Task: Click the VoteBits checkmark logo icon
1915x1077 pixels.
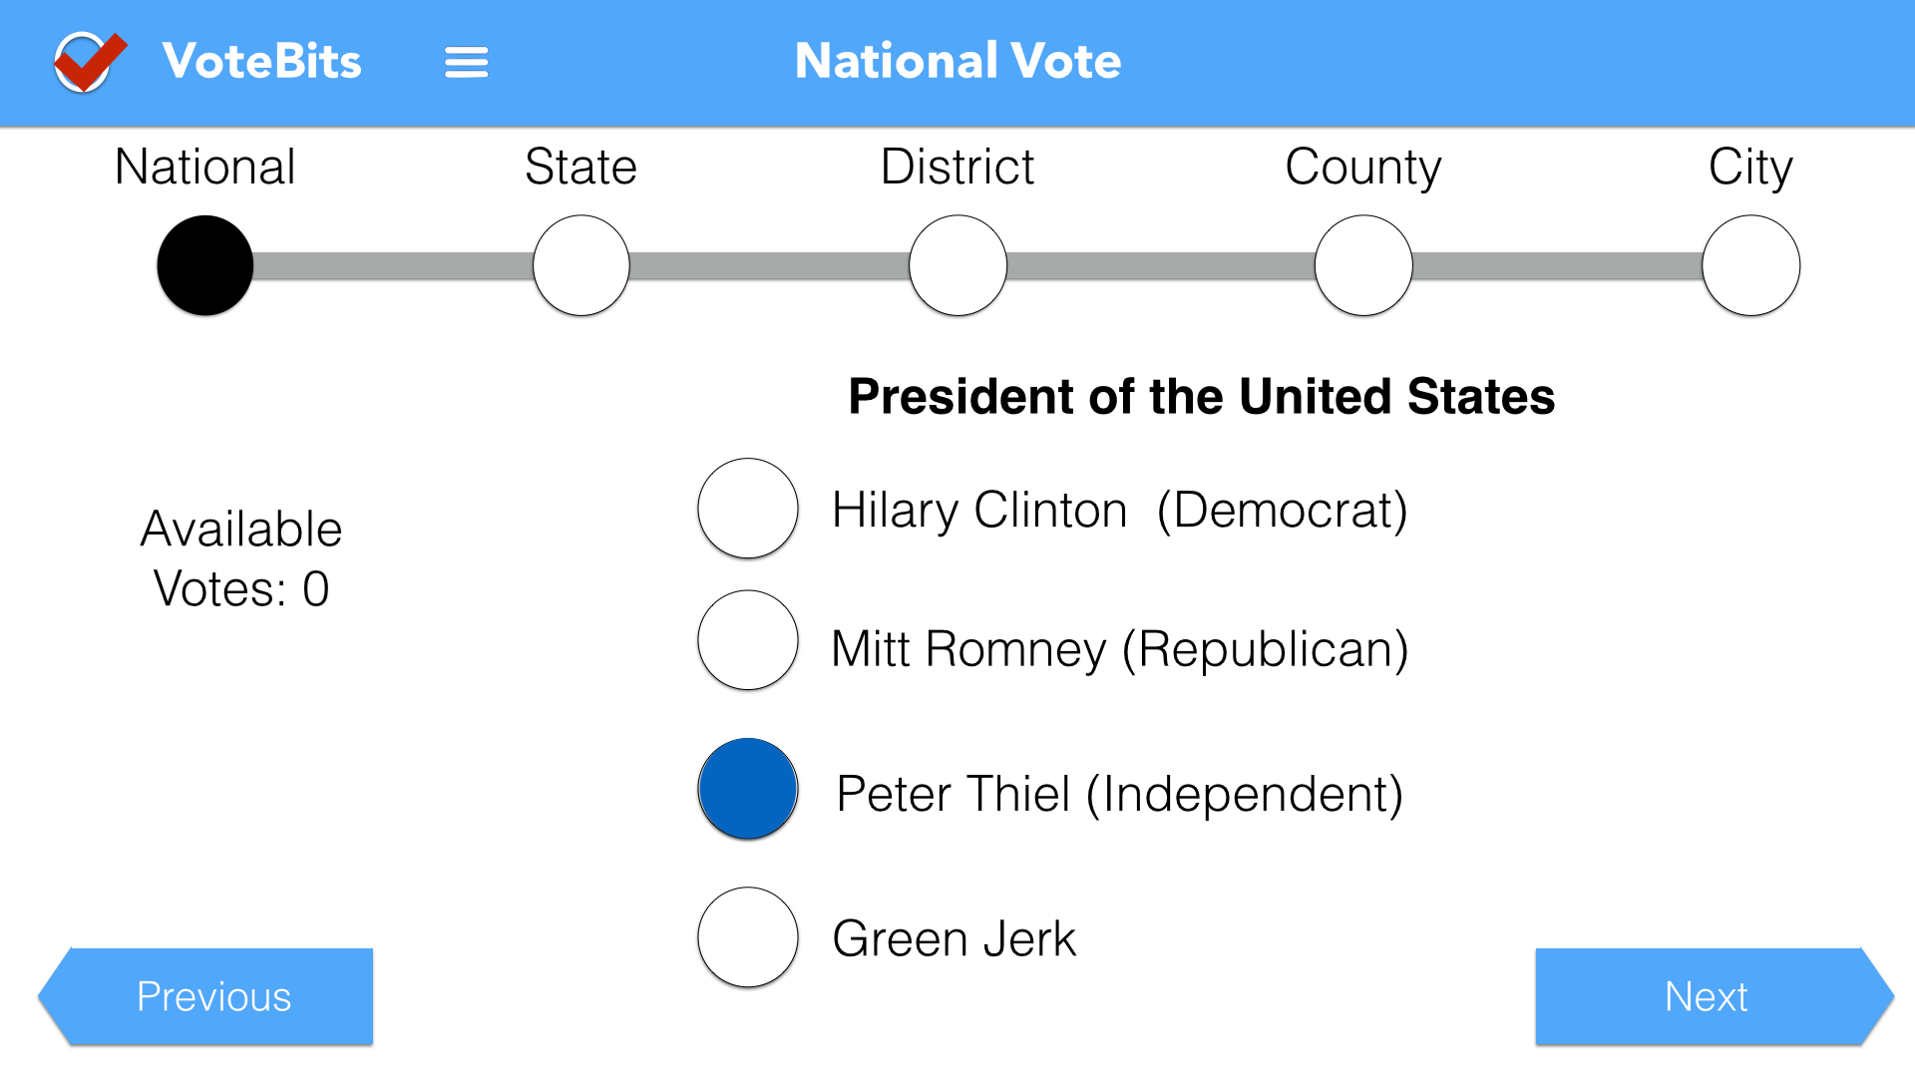Action: tap(89, 62)
